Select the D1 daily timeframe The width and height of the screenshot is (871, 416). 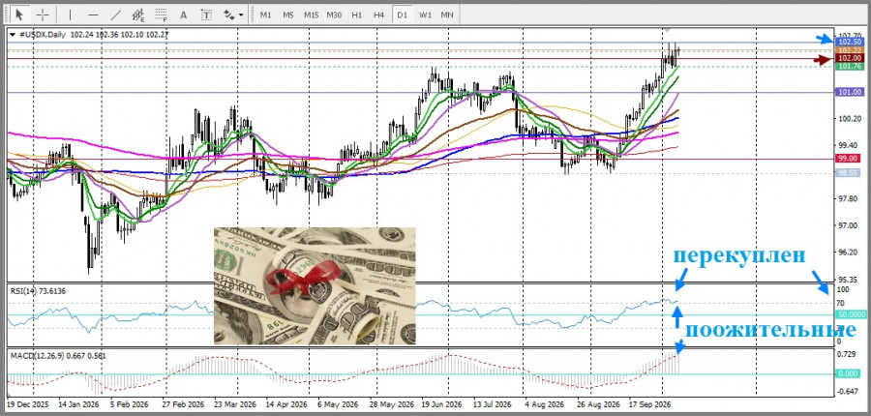(402, 15)
